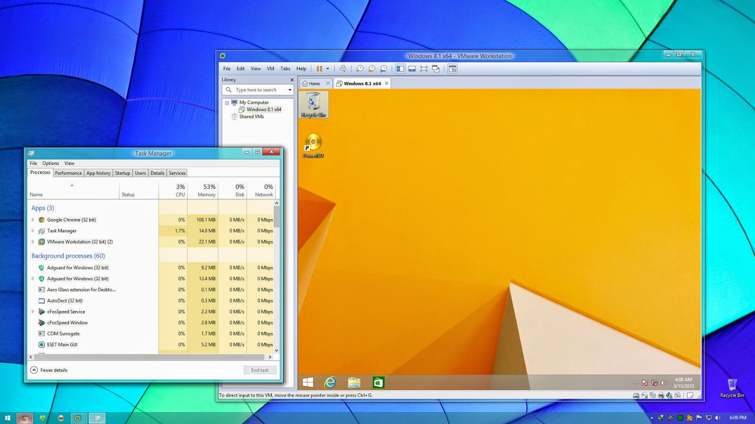755x424 pixels.
Task: Open the Edit menu in VMware Workstation
Action: click(x=241, y=69)
